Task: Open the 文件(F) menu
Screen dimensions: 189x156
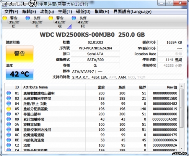Action: click(11, 12)
